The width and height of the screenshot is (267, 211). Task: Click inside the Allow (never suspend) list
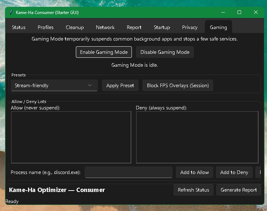pos(71,137)
